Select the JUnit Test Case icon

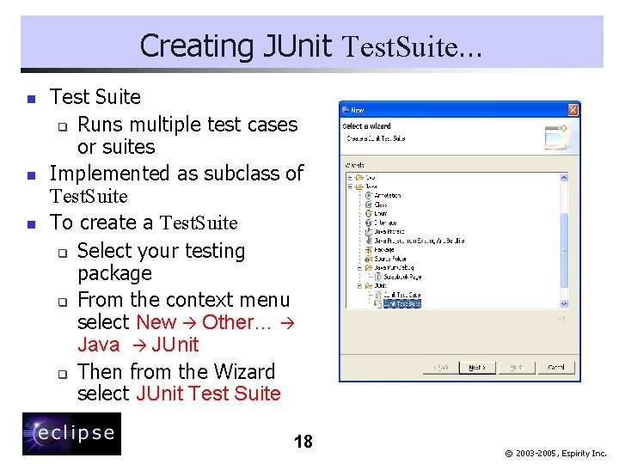(x=378, y=295)
